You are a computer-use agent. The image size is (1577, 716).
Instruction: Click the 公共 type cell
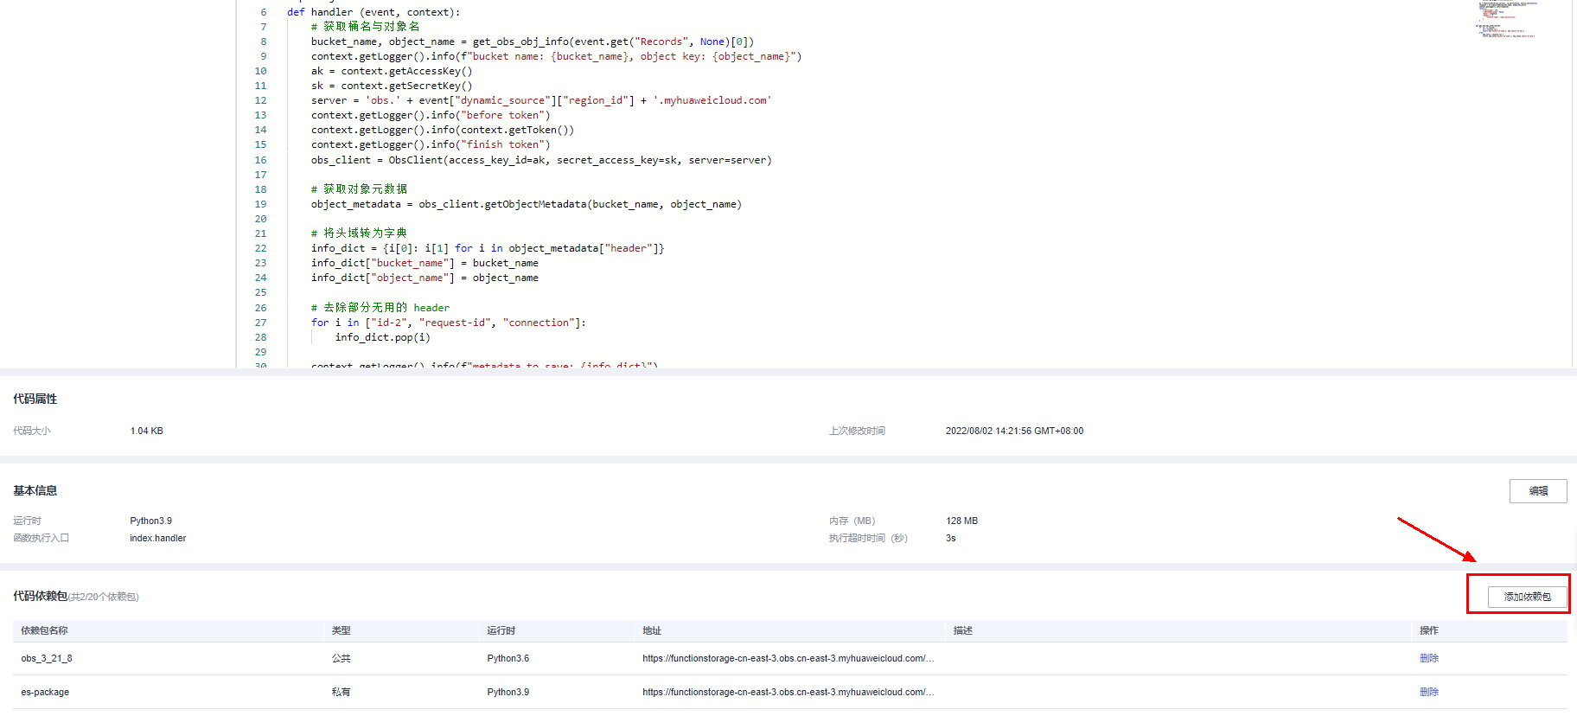click(342, 659)
